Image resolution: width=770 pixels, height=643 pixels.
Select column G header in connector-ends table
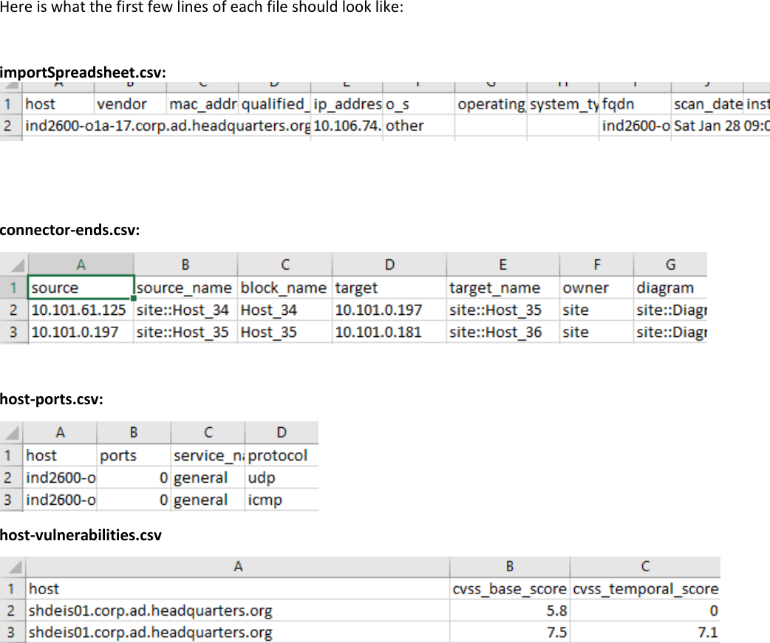coord(670,264)
